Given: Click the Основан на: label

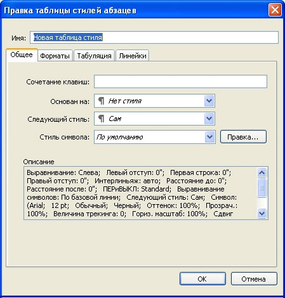Looking at the screenshot, I should 70,101.
